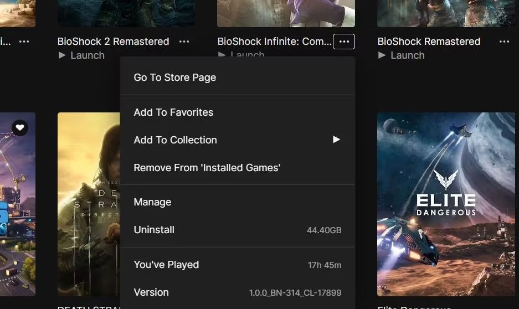Open the Manage option

point(152,202)
